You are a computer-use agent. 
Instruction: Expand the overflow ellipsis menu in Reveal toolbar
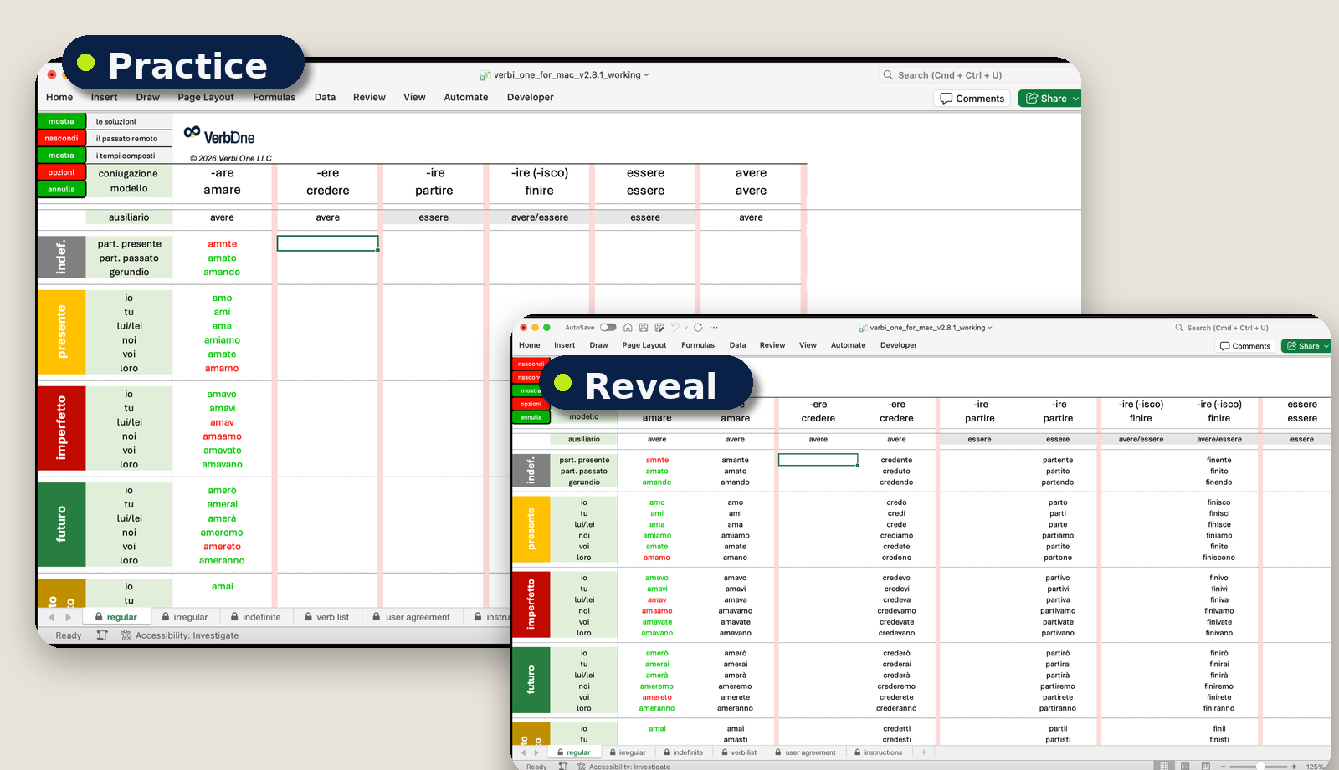tap(714, 327)
